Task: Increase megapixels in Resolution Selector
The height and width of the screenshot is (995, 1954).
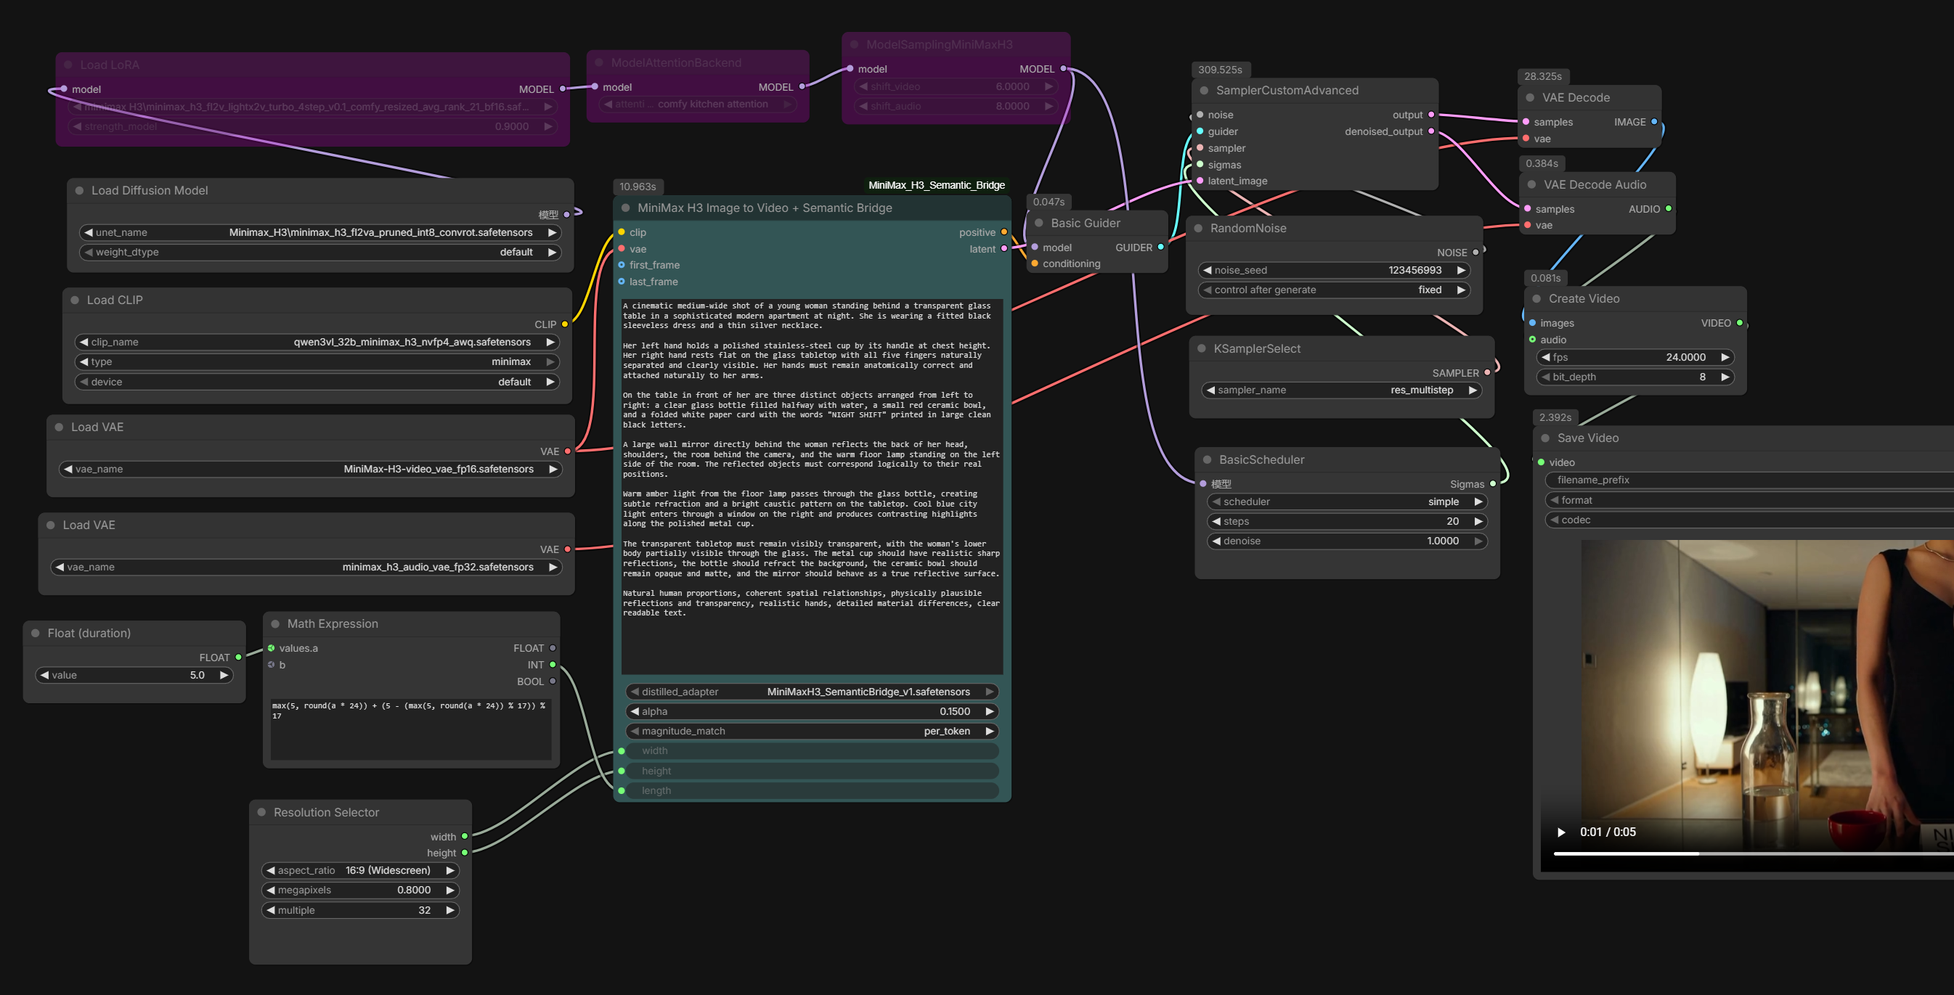Action: click(x=449, y=890)
